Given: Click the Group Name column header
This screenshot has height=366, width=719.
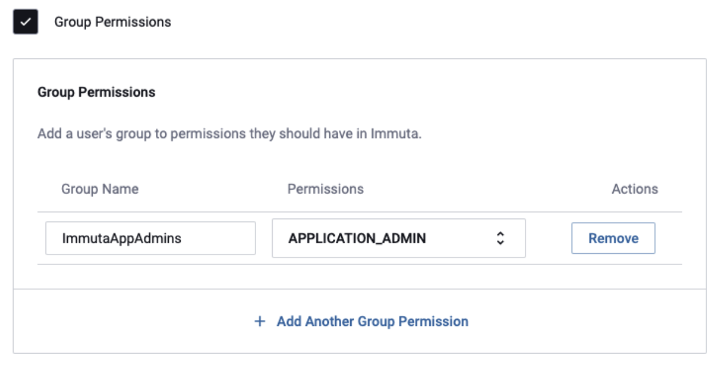Looking at the screenshot, I should point(100,189).
